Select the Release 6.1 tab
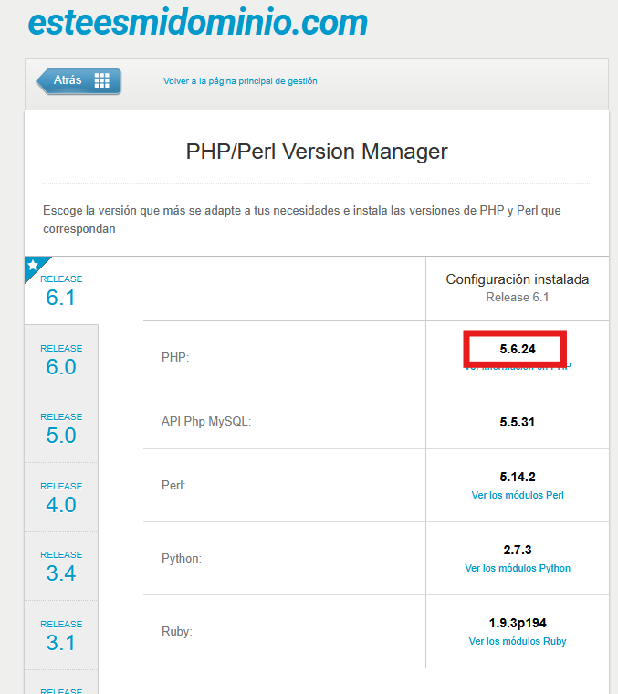 pos(61,289)
